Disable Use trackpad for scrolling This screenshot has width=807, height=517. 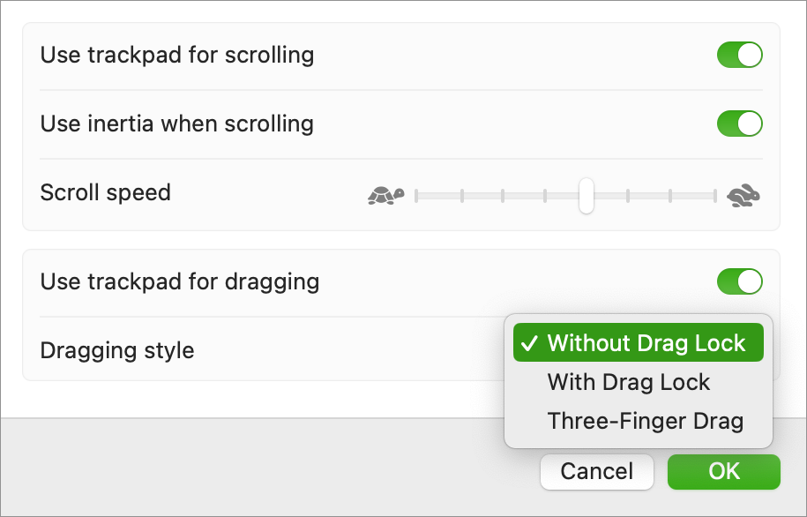pos(740,55)
